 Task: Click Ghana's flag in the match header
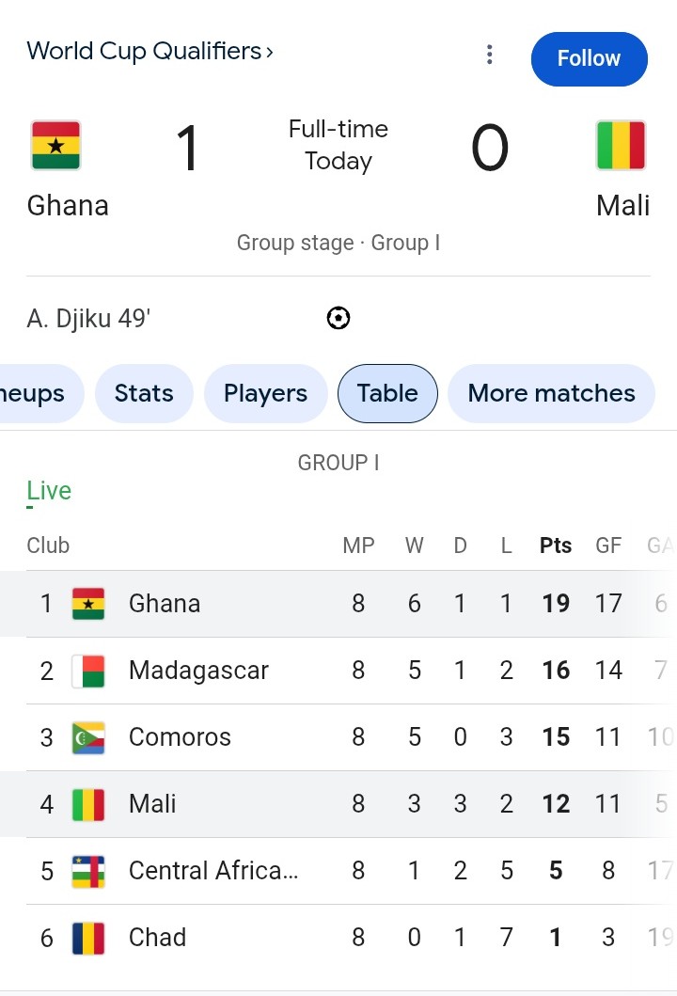point(55,146)
